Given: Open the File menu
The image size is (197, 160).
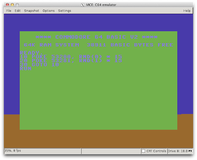Looking at the screenshot, I should 9,11.
